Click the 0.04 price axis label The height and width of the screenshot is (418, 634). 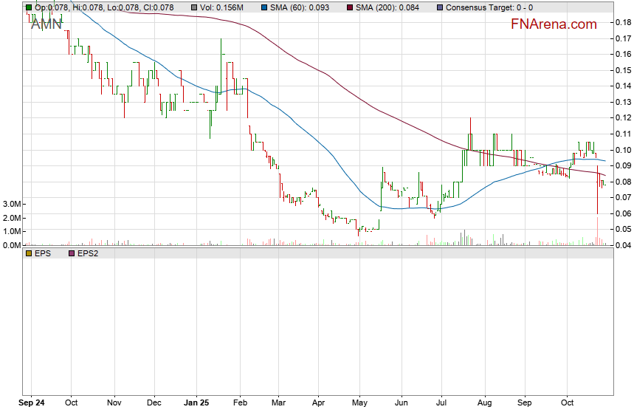622,245
